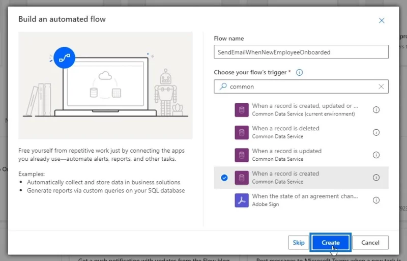Show info for When a record is created
407x261 pixels.
click(376, 178)
